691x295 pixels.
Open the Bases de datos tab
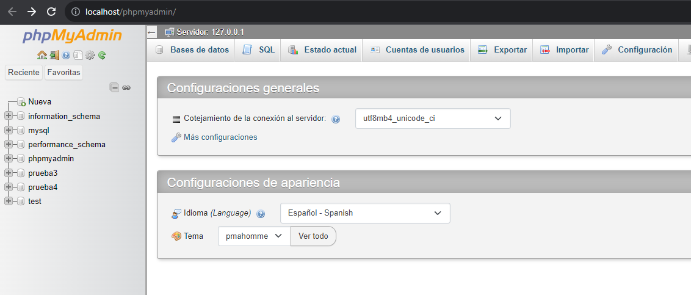click(192, 50)
